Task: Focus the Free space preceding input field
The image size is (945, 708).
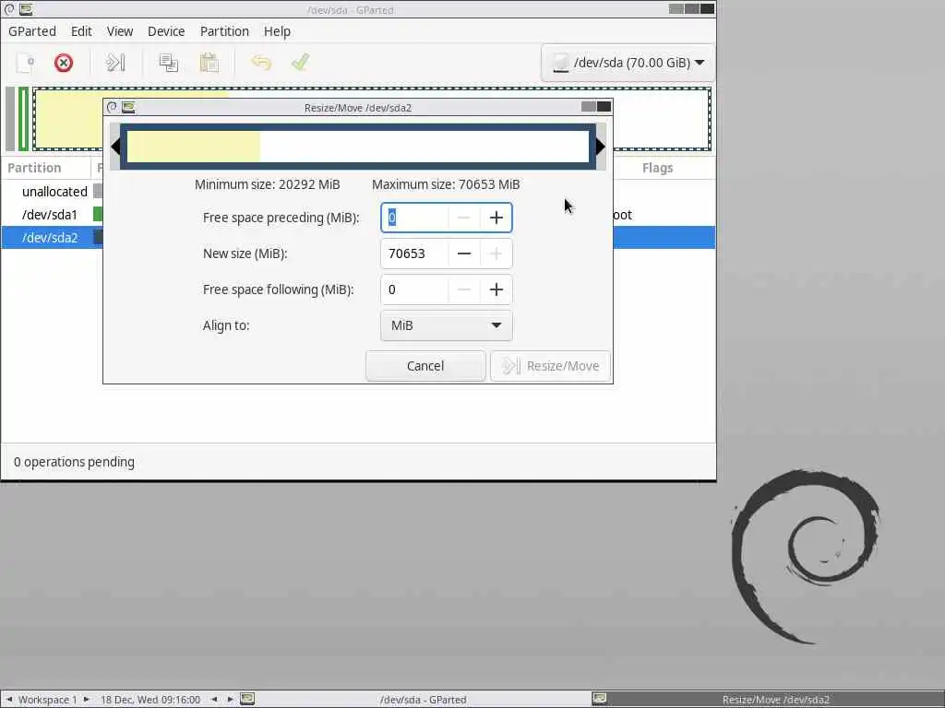Action: (x=414, y=218)
